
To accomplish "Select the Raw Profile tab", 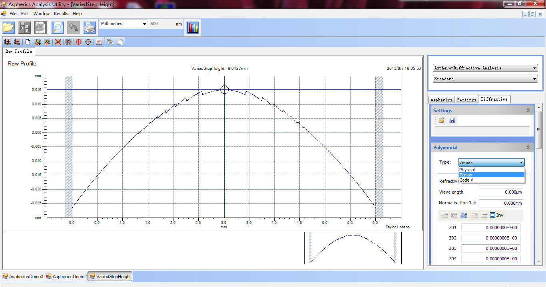I will pyautogui.click(x=19, y=51).
